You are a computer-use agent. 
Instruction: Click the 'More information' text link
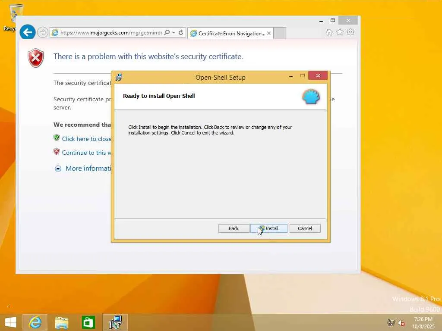point(88,169)
